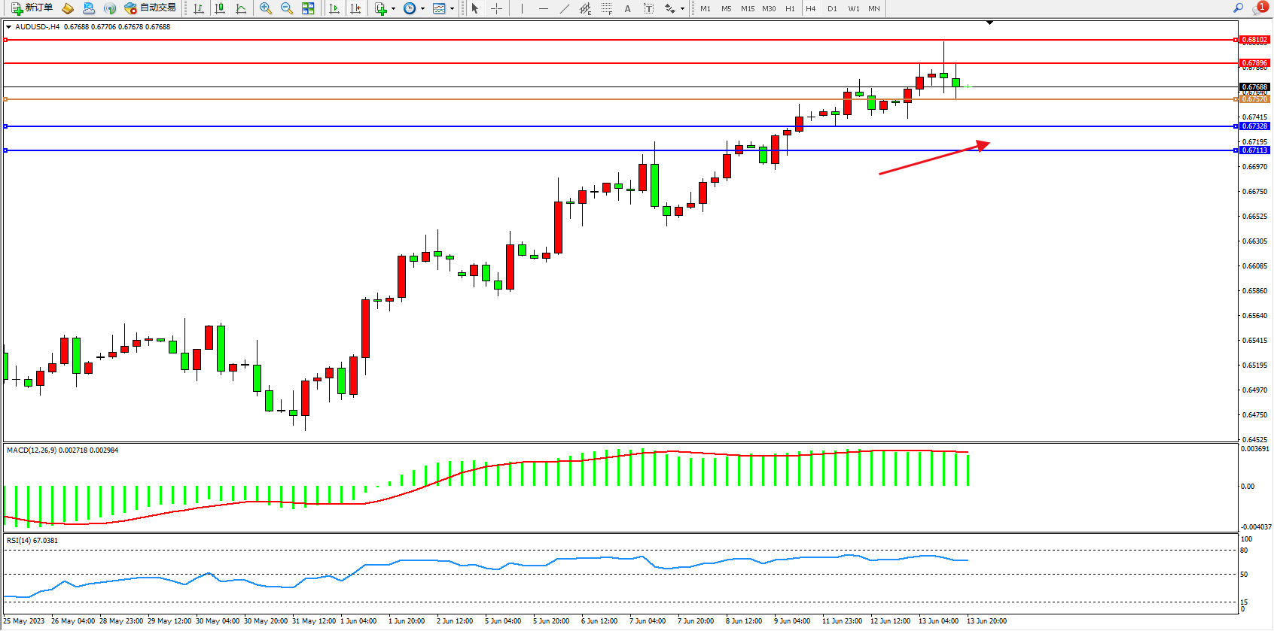Zoom out of the chart
This screenshot has height=631, width=1274.
(x=287, y=8)
